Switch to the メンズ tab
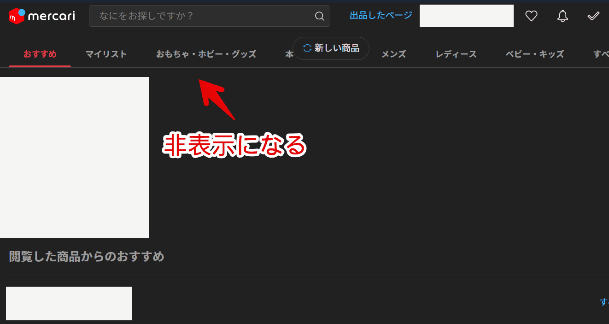This screenshot has width=609, height=324. point(394,54)
